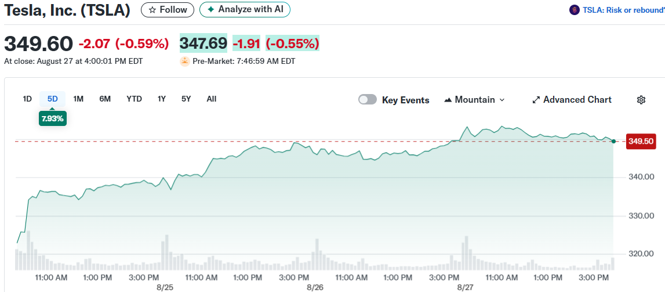This screenshot has height=292, width=665.
Task: Click the -2.07 (-0.59%) change text
Action: (123, 44)
